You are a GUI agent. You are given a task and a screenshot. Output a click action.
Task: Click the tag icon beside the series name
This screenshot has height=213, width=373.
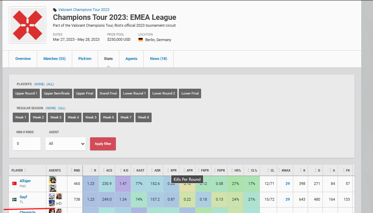55,10
